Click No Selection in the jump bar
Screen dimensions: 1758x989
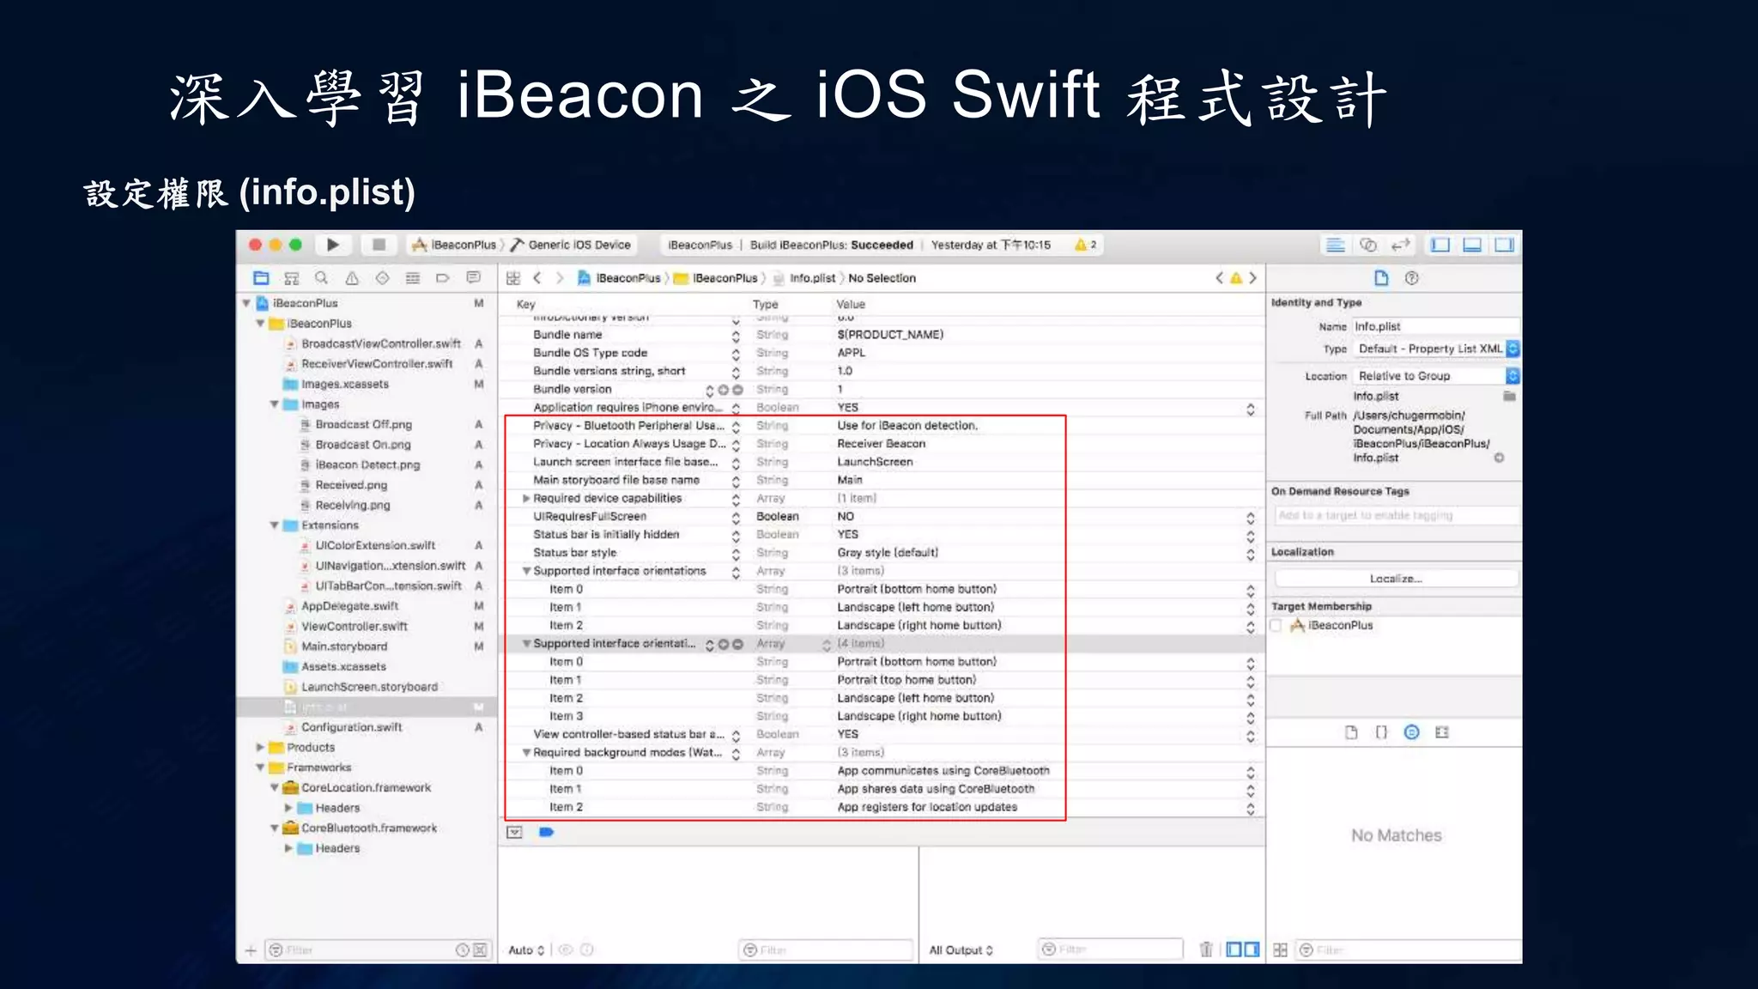click(x=882, y=278)
